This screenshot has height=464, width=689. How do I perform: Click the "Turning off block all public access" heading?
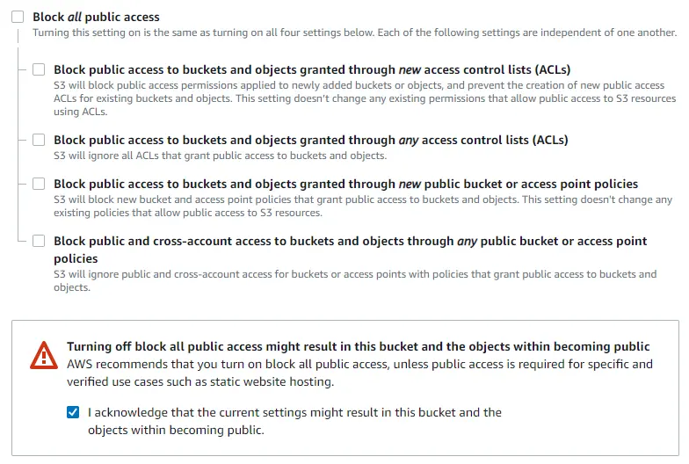(358, 346)
